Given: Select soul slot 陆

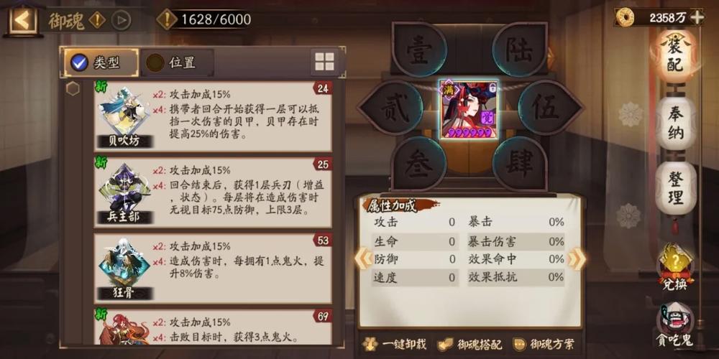Looking at the screenshot, I should pyautogui.click(x=519, y=50).
